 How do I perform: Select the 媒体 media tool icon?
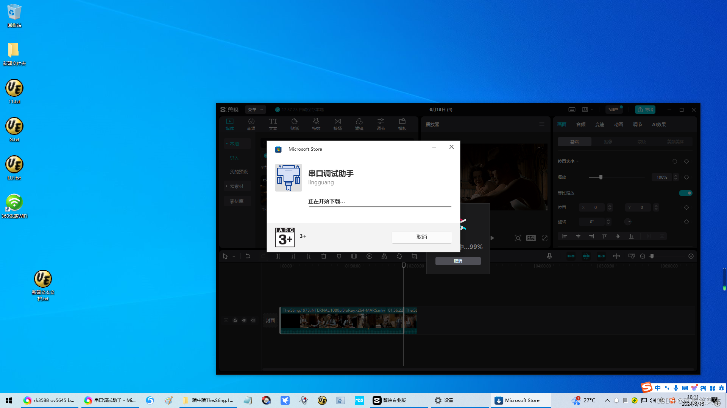(x=230, y=124)
